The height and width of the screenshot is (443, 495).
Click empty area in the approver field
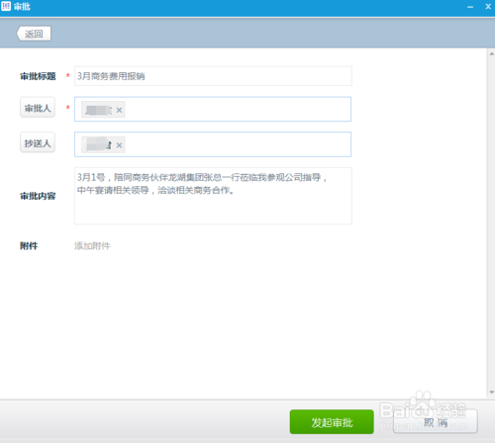click(x=238, y=109)
